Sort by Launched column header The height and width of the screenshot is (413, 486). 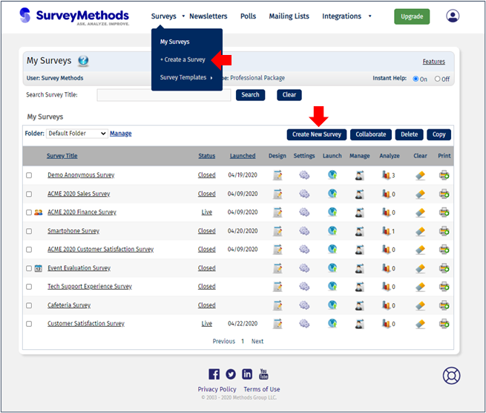243,156
